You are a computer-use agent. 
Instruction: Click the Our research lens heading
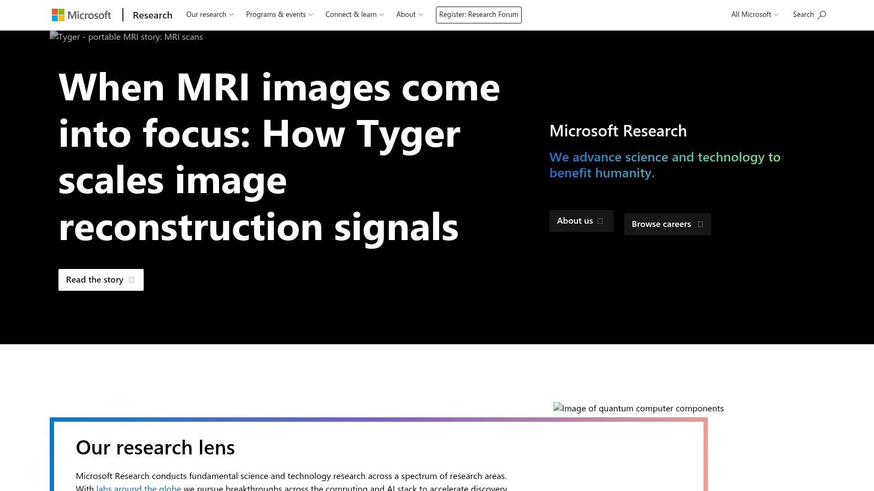[155, 447]
